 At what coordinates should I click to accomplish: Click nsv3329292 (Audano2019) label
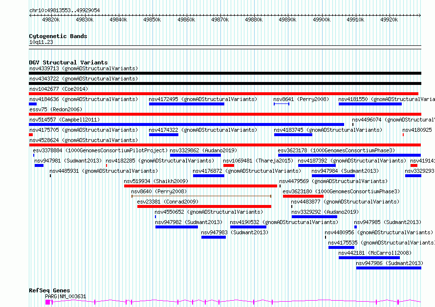[325, 212]
